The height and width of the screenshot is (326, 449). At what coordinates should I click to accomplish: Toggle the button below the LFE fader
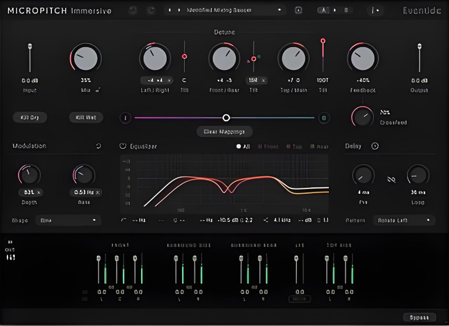click(300, 299)
